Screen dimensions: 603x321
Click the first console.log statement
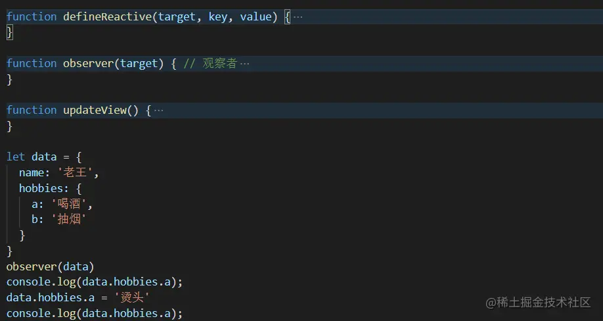point(94,282)
